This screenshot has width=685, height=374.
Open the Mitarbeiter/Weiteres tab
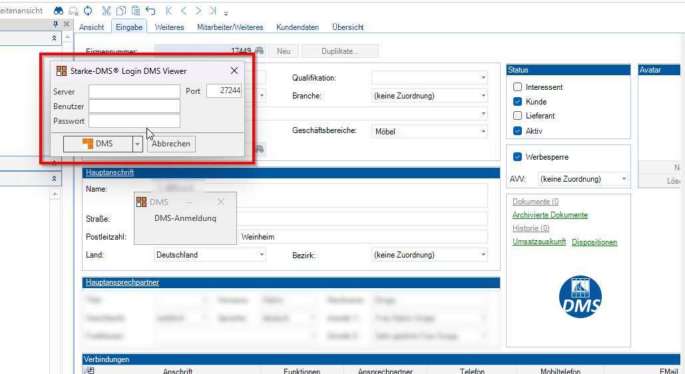tap(230, 27)
